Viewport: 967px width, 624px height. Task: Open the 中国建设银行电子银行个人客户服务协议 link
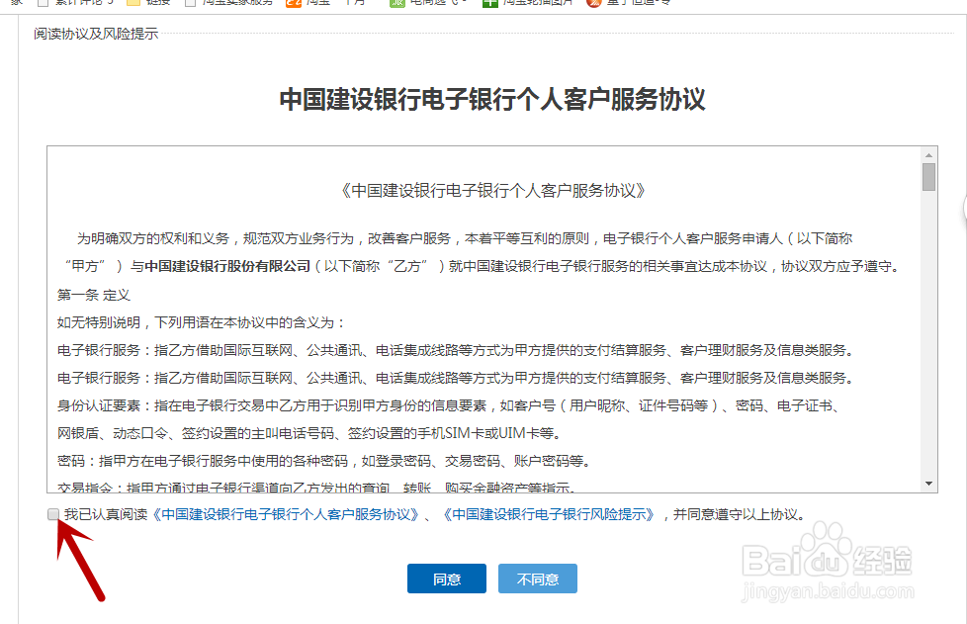[x=287, y=514]
